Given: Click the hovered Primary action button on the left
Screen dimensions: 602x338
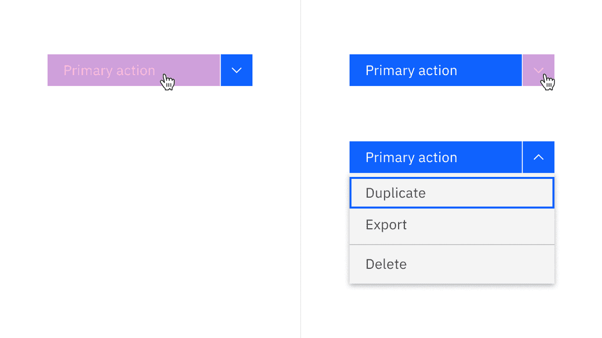Looking at the screenshot, I should 133,70.
